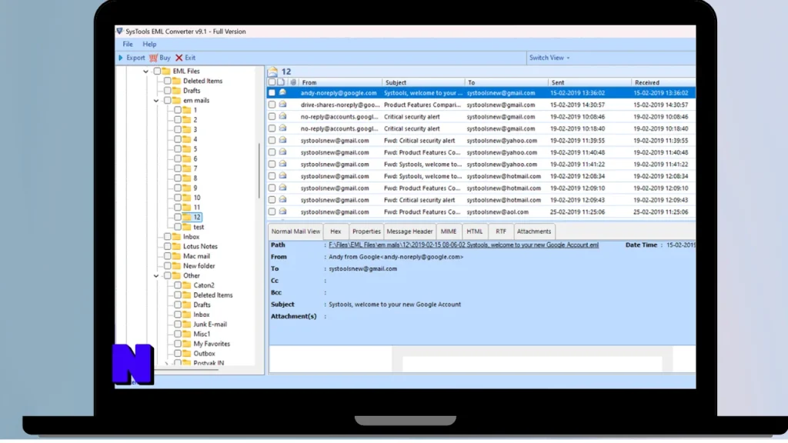The image size is (788, 443).
Task: Toggle the em mails folder checkbox
Action: pyautogui.click(x=167, y=101)
